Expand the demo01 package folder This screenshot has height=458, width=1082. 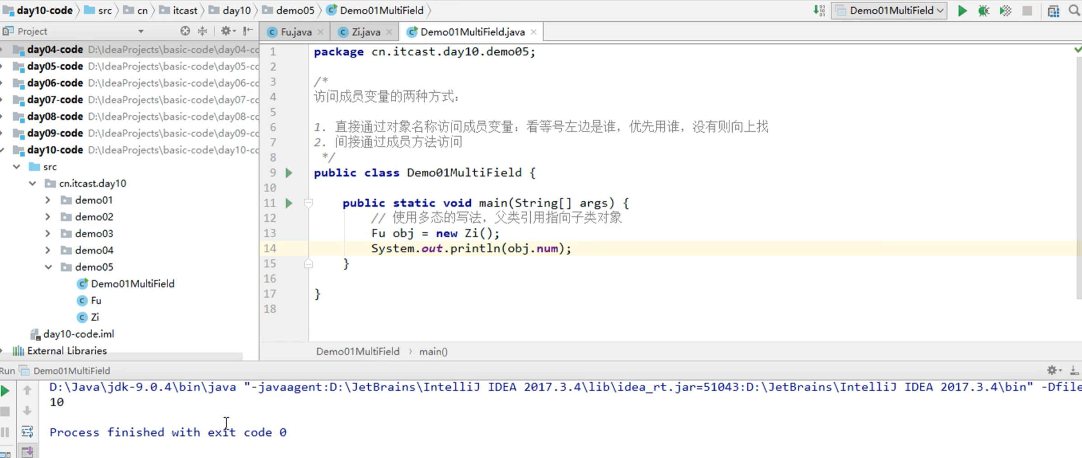(x=47, y=200)
